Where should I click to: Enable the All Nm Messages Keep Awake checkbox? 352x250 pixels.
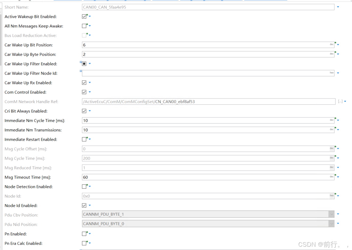click(84, 26)
